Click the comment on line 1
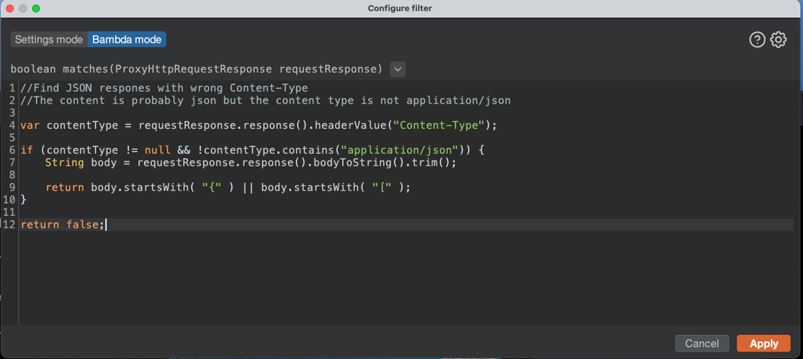 click(x=164, y=88)
